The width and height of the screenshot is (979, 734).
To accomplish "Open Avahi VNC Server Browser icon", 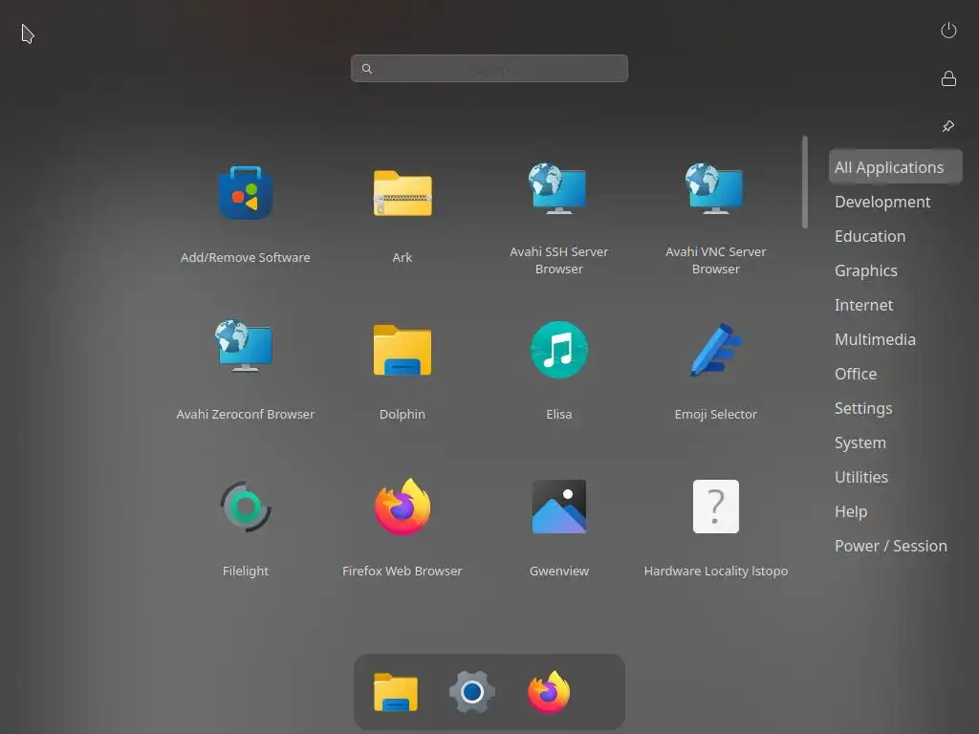I will pyautogui.click(x=715, y=188).
